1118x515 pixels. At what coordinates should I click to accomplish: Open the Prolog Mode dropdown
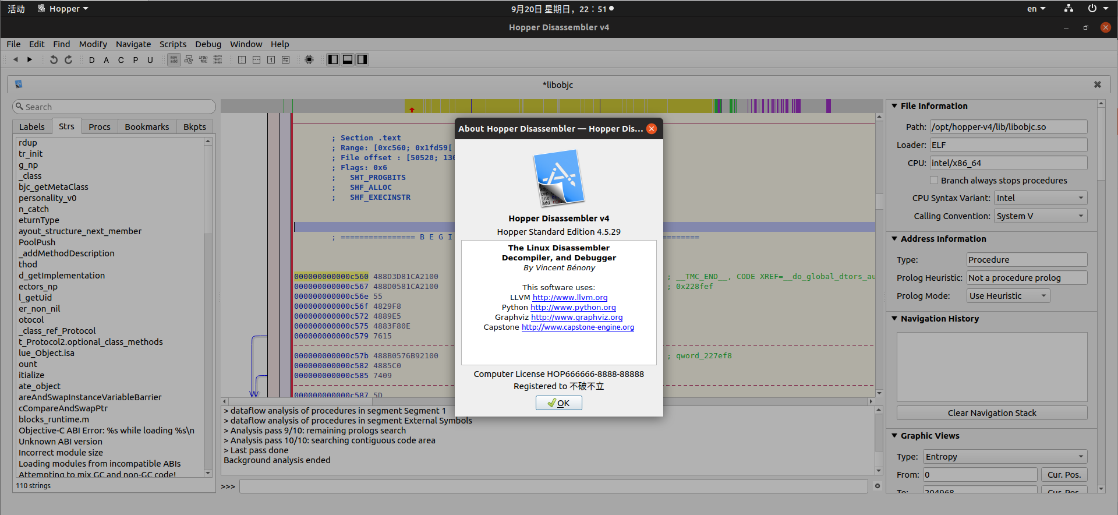point(1008,296)
